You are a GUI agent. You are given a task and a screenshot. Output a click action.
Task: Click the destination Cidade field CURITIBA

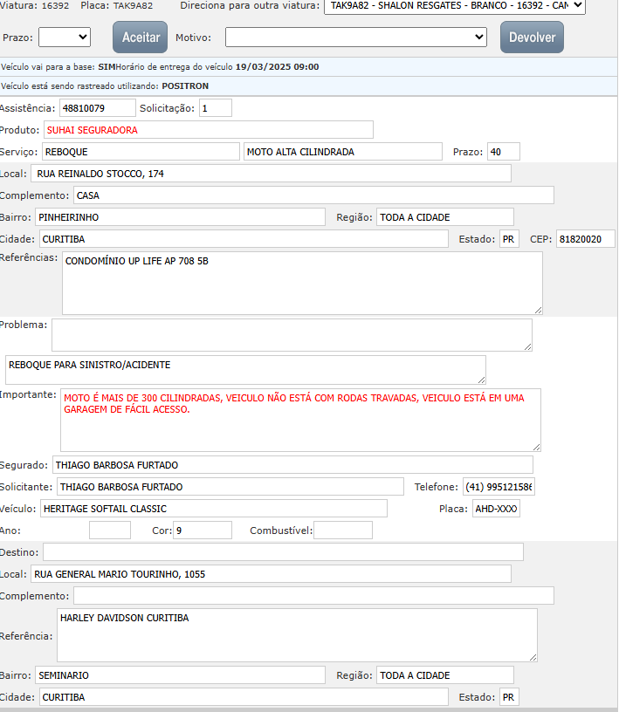click(x=244, y=697)
